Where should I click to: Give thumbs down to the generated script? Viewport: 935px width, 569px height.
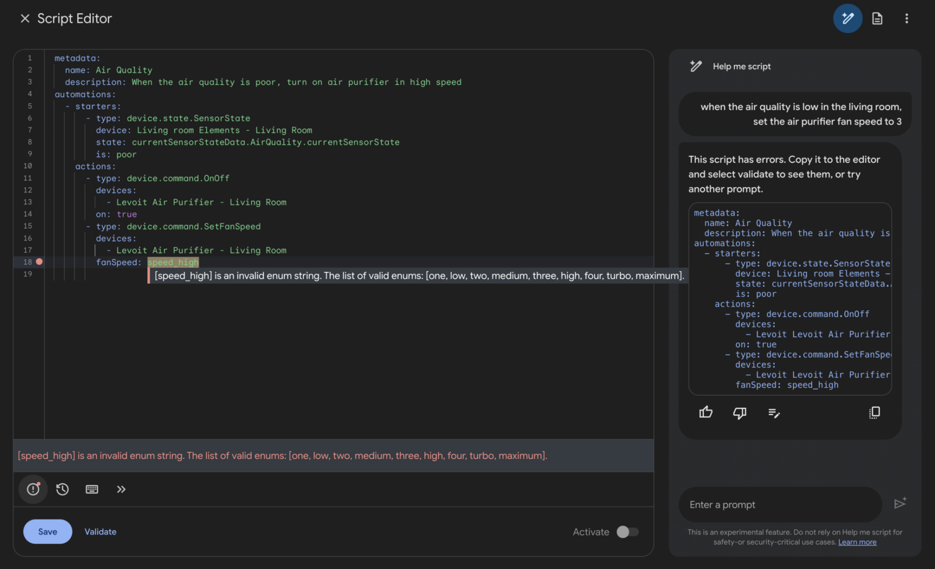pyautogui.click(x=740, y=413)
